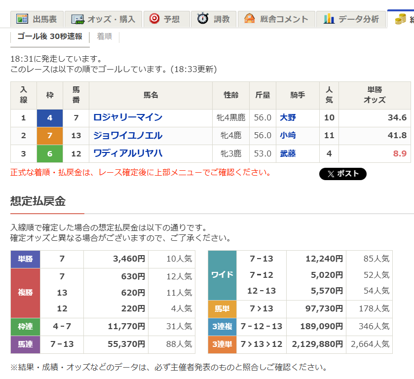Open horse ジョワイユノエル link
This screenshot has width=414, height=379.
pos(128,135)
